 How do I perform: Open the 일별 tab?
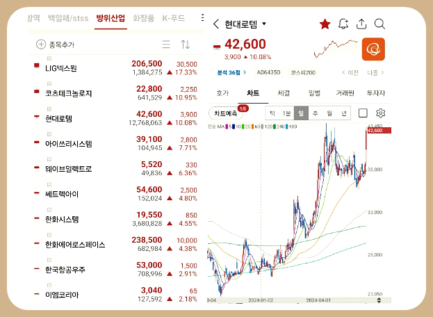(x=314, y=93)
